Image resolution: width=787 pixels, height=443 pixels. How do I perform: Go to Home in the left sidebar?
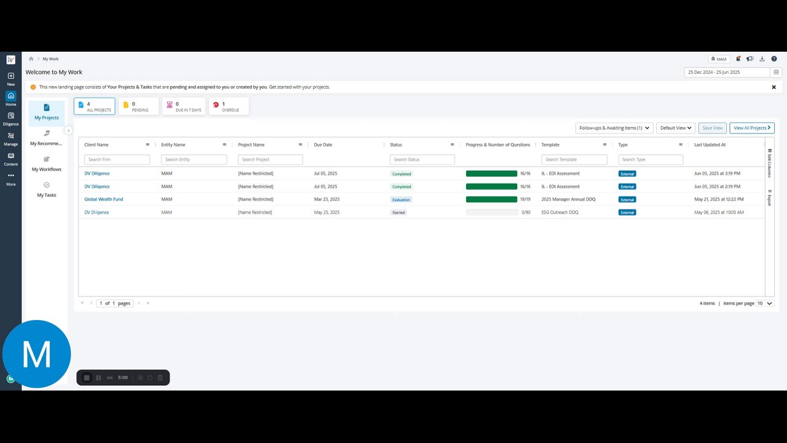tap(10, 98)
